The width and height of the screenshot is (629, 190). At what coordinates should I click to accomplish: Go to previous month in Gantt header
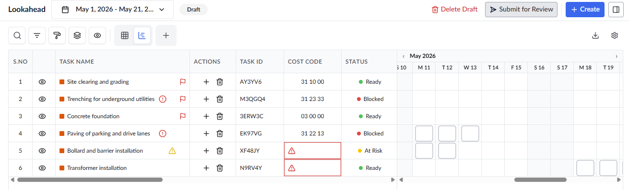[x=404, y=56]
